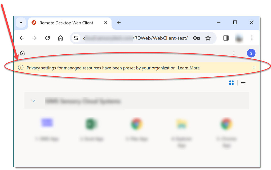This screenshot has height=170, width=271.
Task: Click the S account avatar circle
Action: tap(251, 53)
